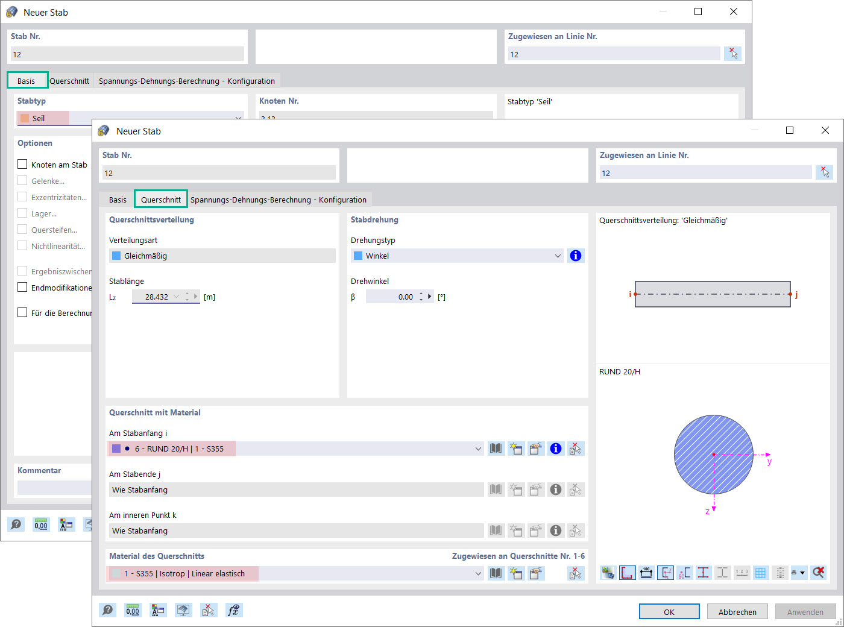
Task: Click the right arrow beside the Lz value
Action: (x=196, y=297)
